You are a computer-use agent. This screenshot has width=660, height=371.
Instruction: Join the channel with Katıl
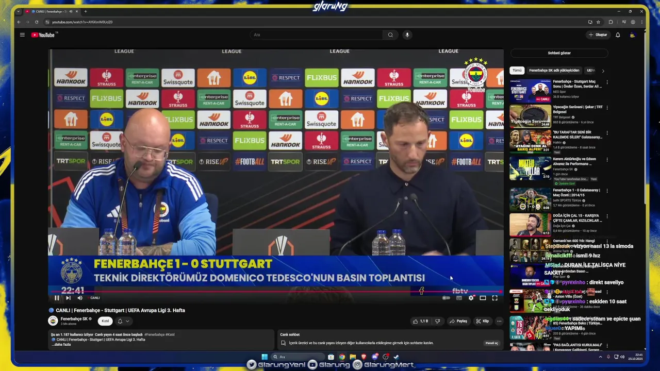click(x=105, y=321)
